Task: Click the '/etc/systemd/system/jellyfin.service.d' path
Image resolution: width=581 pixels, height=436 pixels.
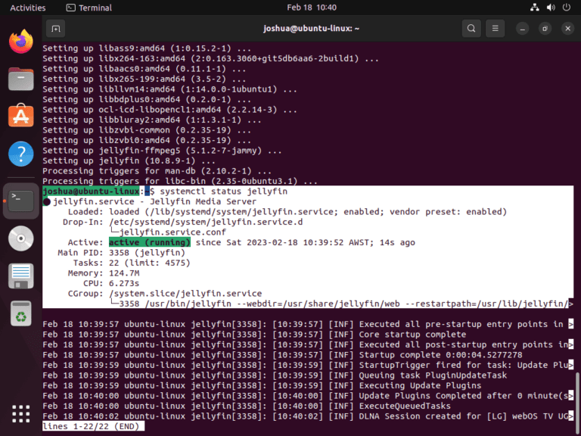Action: 206,222
